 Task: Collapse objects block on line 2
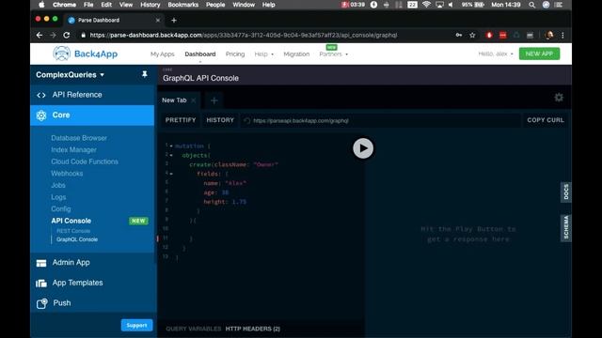pos(171,155)
